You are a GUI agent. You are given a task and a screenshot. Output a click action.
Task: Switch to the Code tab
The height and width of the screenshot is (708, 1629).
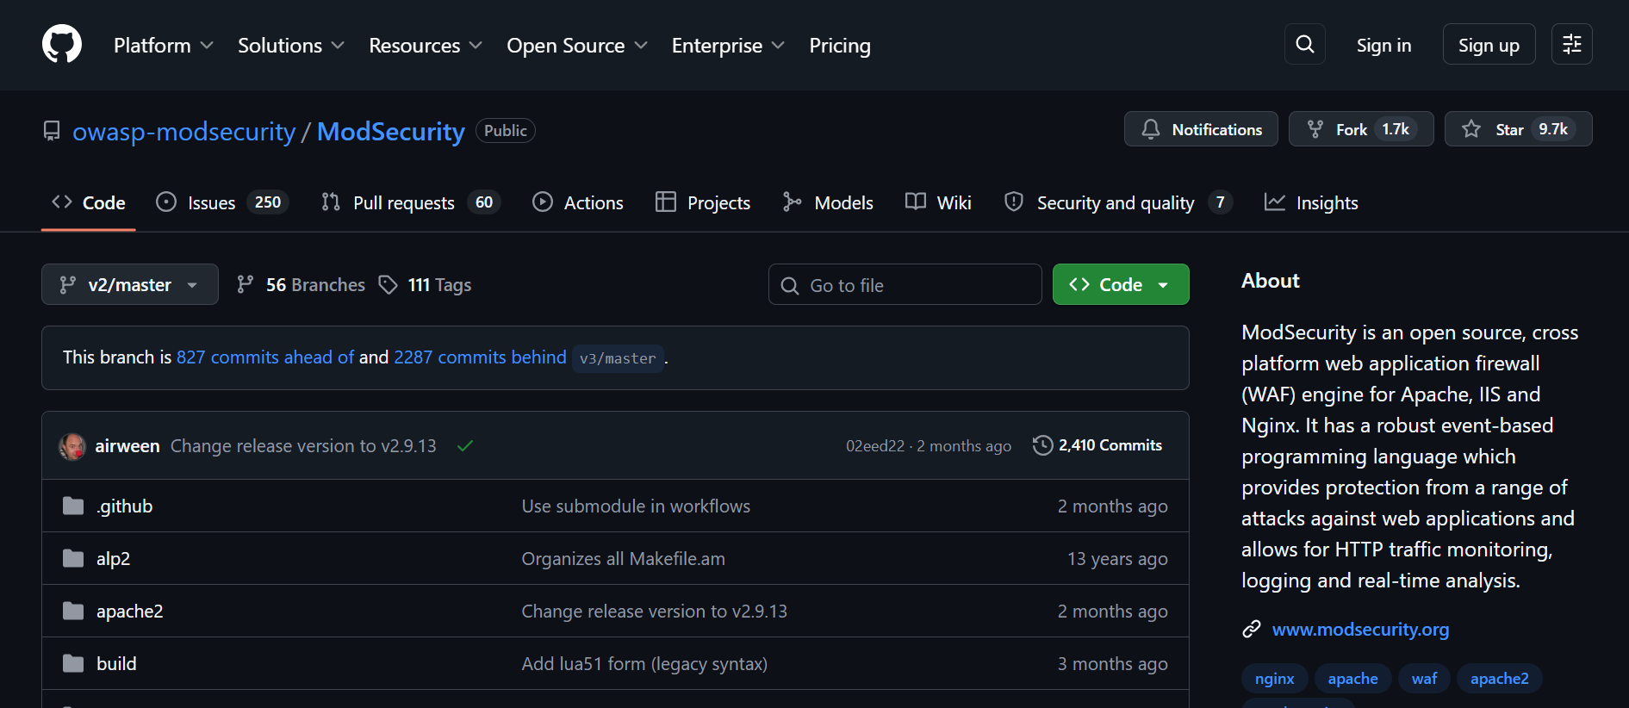pyautogui.click(x=89, y=202)
